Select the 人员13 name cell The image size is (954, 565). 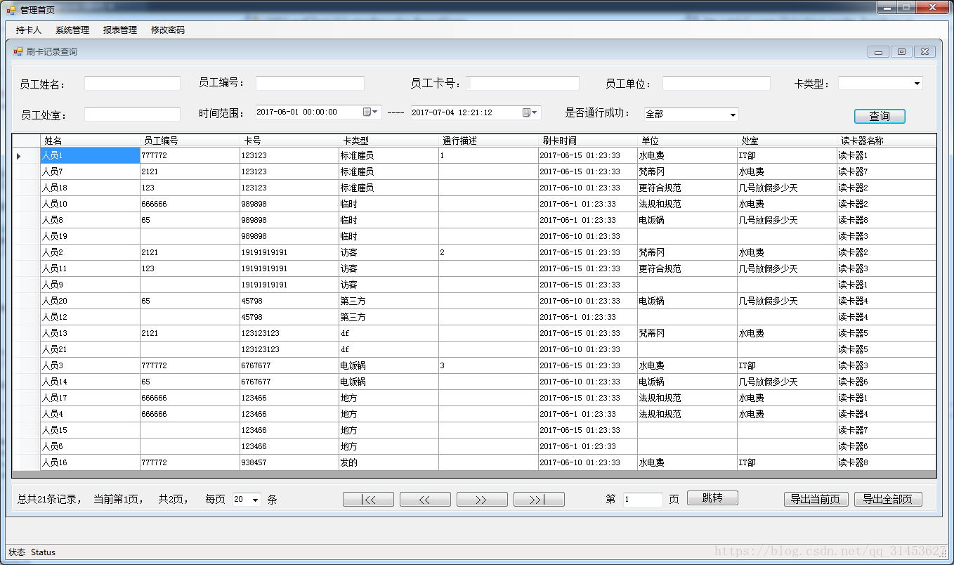90,333
